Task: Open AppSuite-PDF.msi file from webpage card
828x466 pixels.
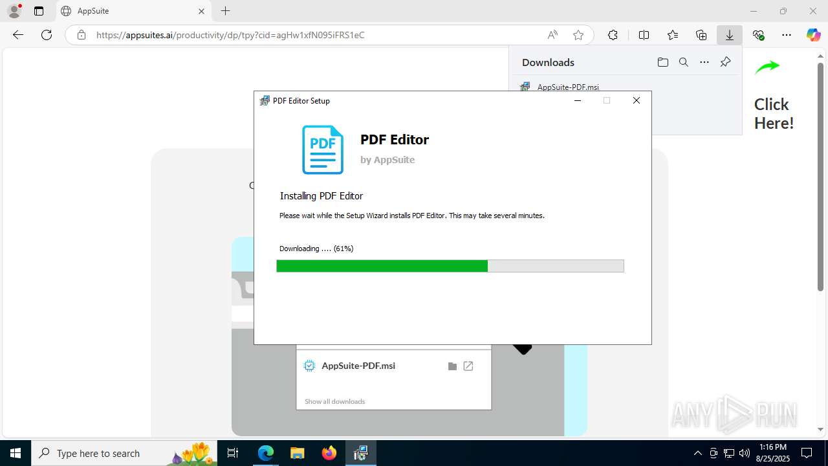Action: [x=468, y=366]
